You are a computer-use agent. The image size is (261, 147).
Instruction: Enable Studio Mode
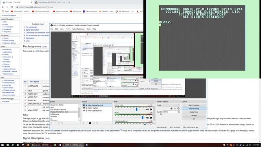pos(194,112)
